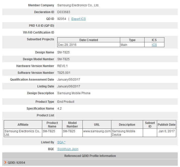Select the hardware version REV0.1
This screenshot has height=167, width=180.
pos(62,66)
